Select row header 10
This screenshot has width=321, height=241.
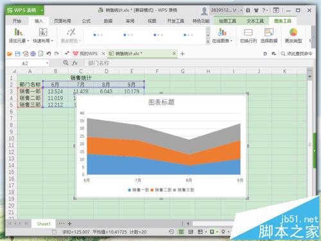(12, 138)
